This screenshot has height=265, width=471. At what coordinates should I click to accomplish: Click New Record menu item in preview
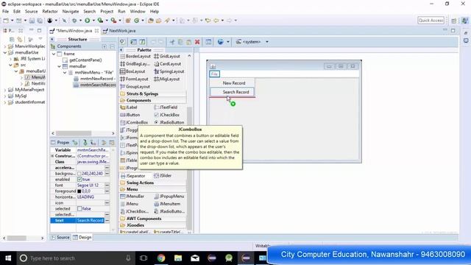(233, 83)
